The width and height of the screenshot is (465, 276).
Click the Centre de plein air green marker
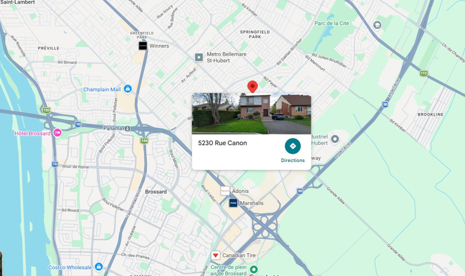point(254,269)
